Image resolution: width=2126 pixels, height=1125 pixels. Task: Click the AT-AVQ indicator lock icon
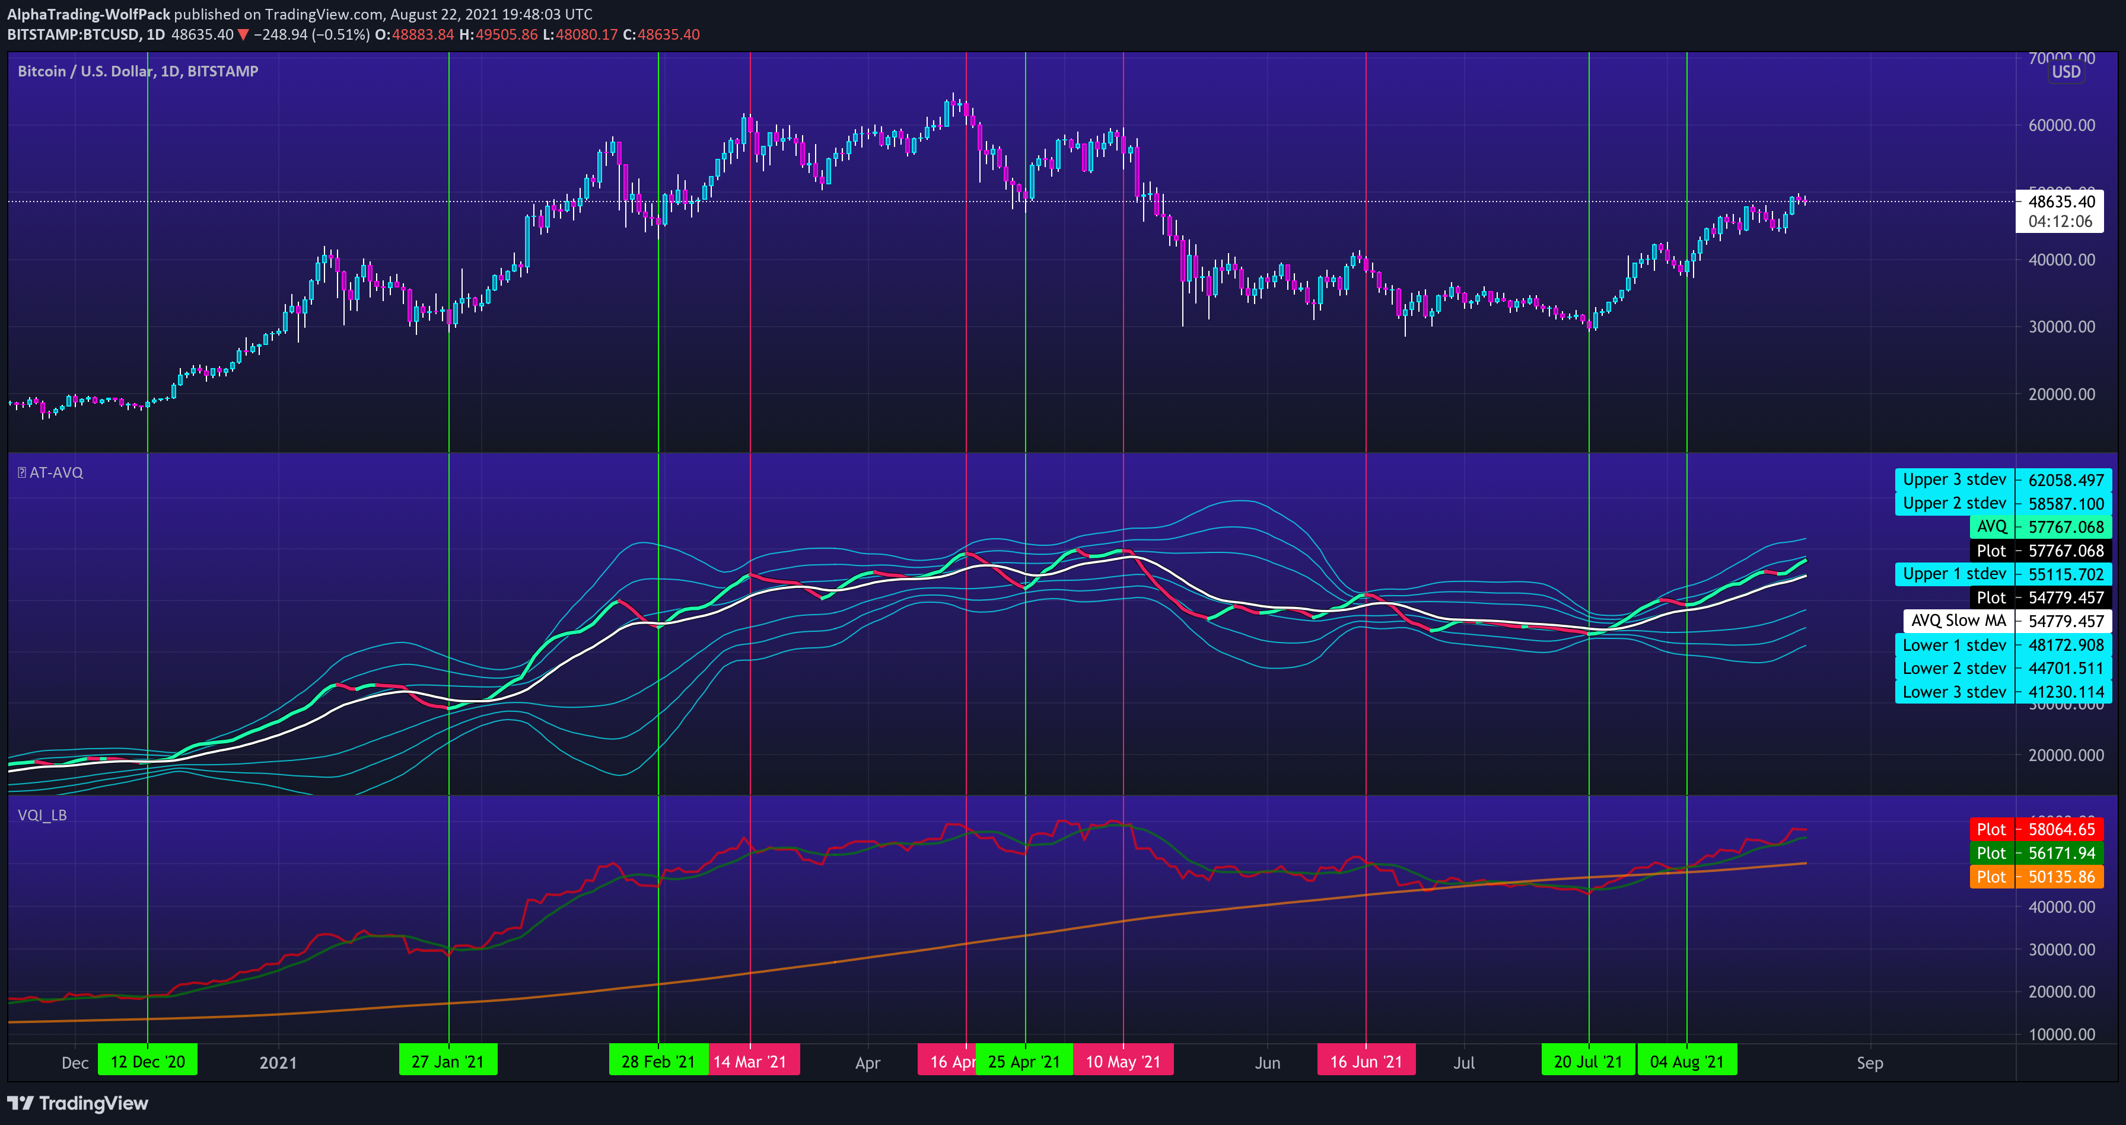point(23,472)
